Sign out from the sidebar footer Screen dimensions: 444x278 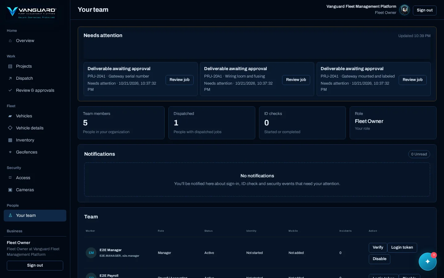click(35, 266)
